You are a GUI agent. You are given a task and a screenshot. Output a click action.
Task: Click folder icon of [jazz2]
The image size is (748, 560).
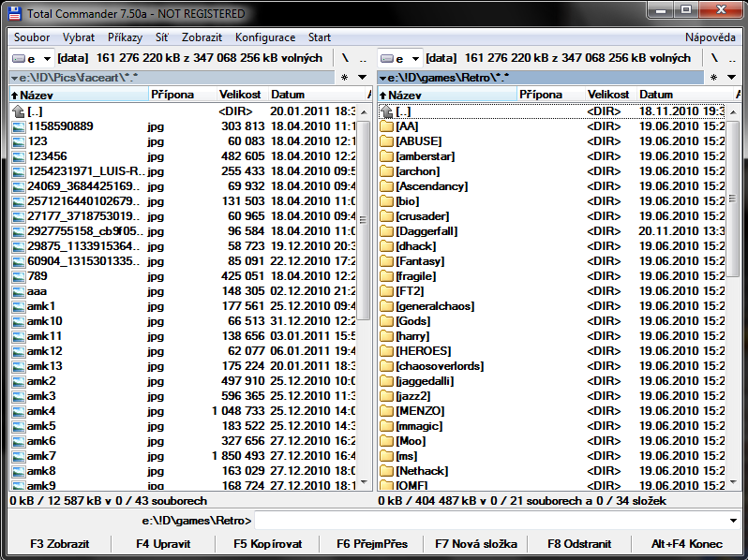point(387,396)
